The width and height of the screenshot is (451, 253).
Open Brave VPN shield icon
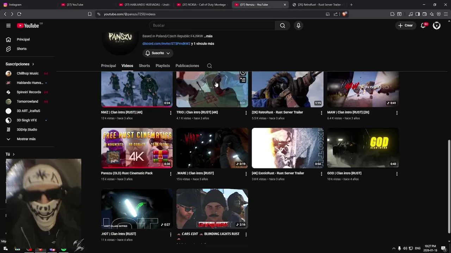[x=439, y=14]
